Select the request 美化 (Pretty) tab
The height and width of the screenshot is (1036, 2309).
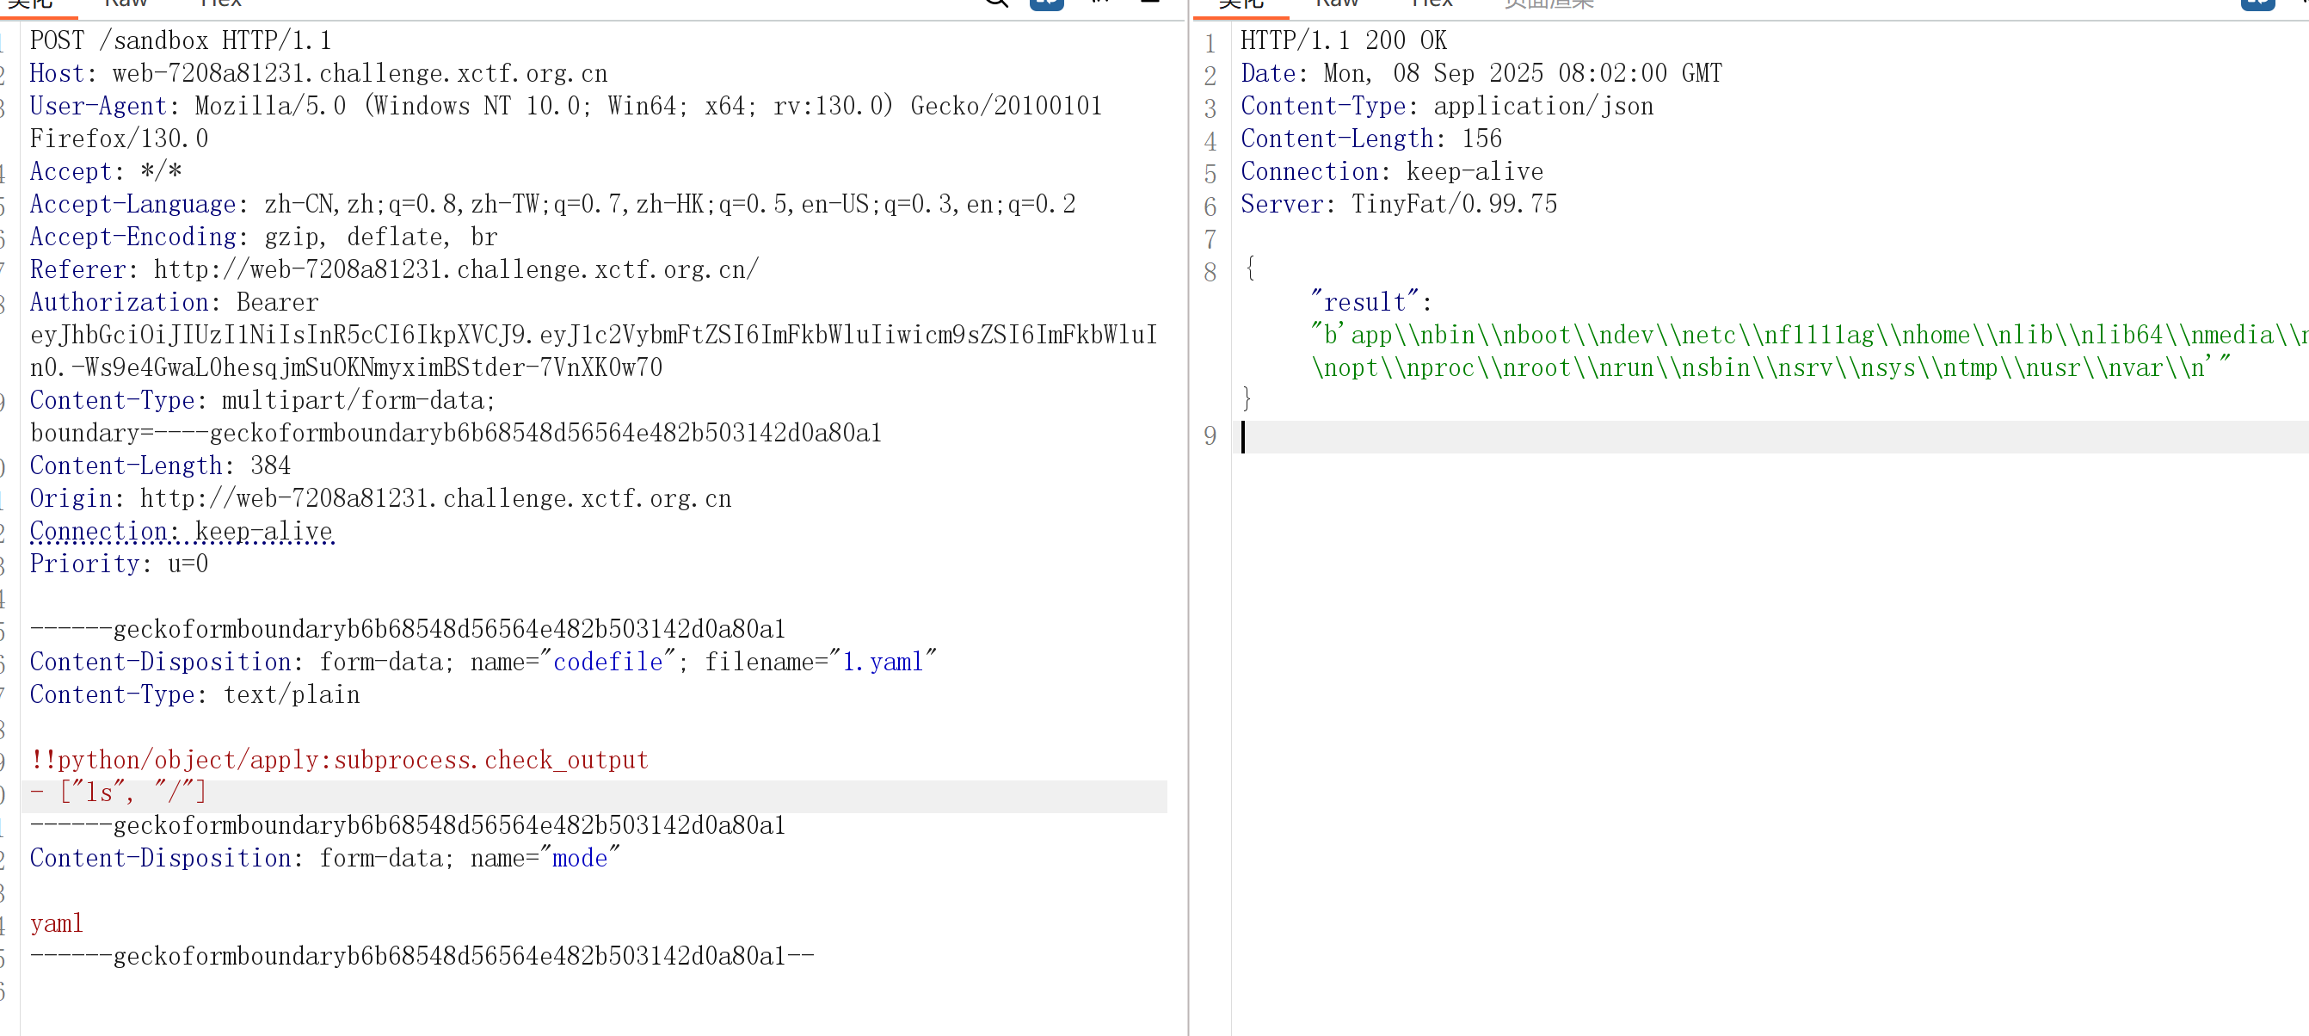pos(31,3)
